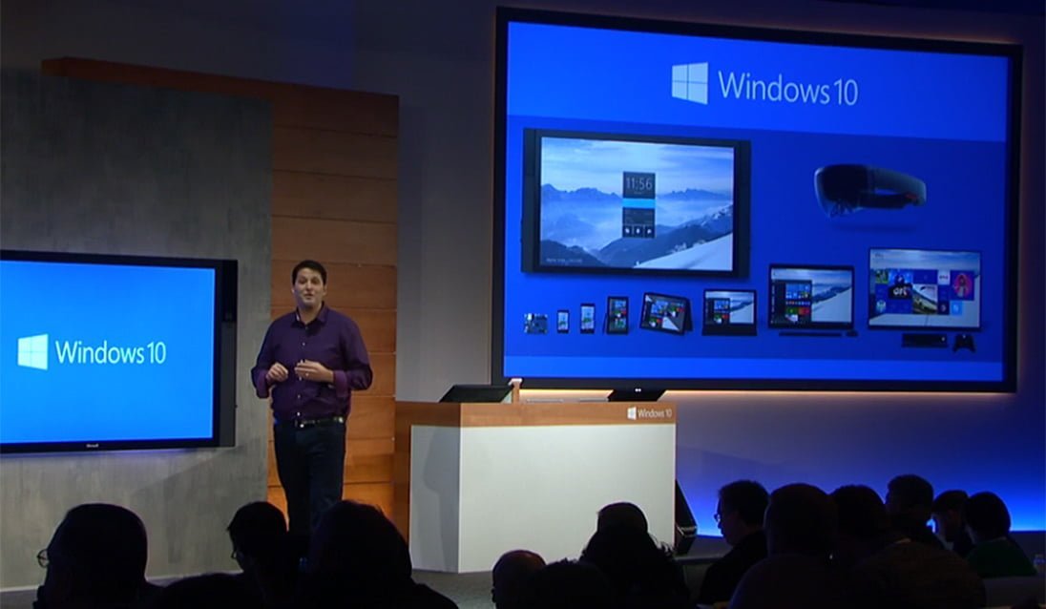
Task: Click the Xbox controller icon on the slide
Action: 964,343
